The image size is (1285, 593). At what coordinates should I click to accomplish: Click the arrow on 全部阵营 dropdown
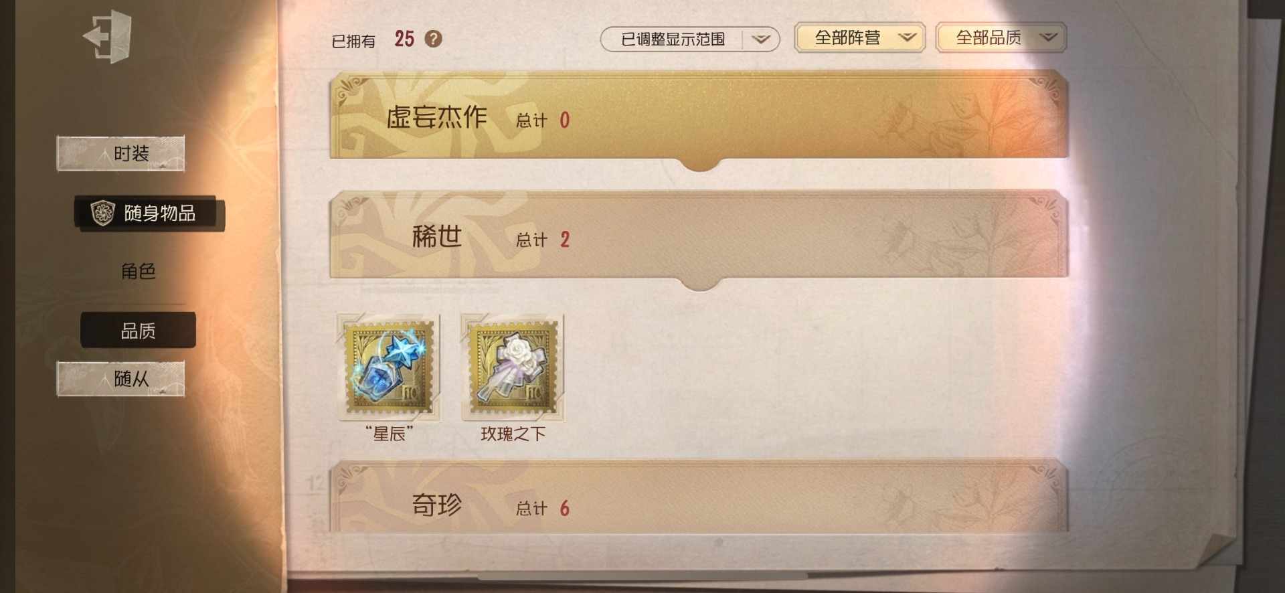907,37
